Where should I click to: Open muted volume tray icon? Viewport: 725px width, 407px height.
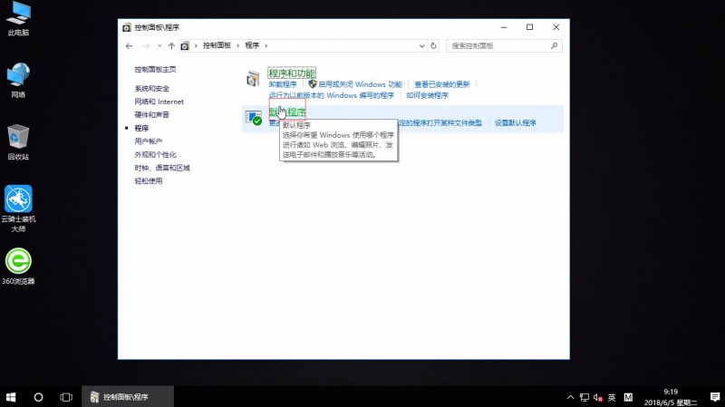click(598, 397)
